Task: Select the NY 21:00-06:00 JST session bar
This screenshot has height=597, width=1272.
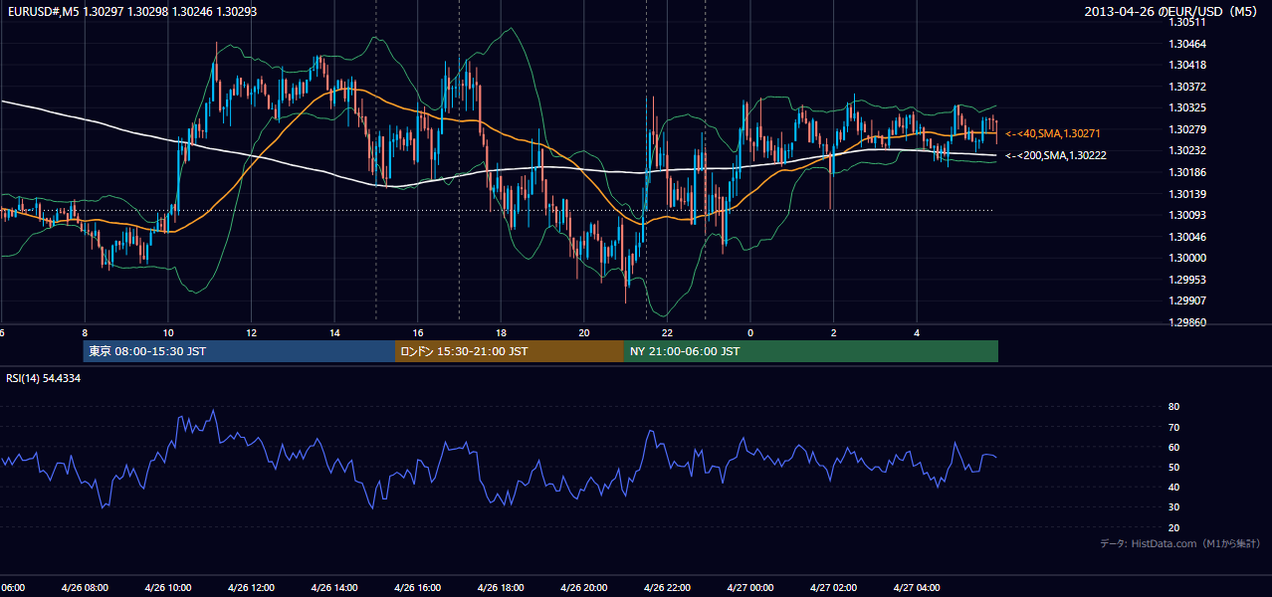Action: coord(811,351)
